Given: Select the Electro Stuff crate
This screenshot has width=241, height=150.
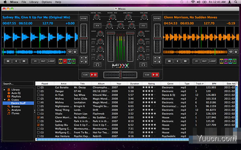Looking at the screenshot, I should (18, 103).
